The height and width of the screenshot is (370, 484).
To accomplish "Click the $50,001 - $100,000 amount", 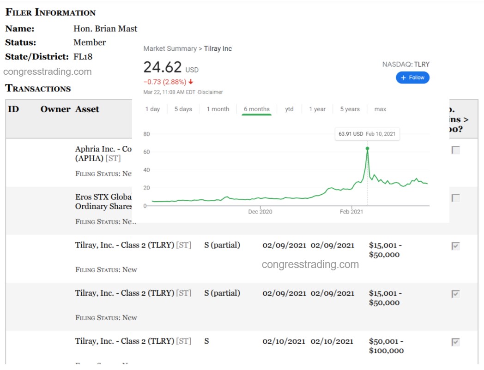I will click(x=386, y=346).
